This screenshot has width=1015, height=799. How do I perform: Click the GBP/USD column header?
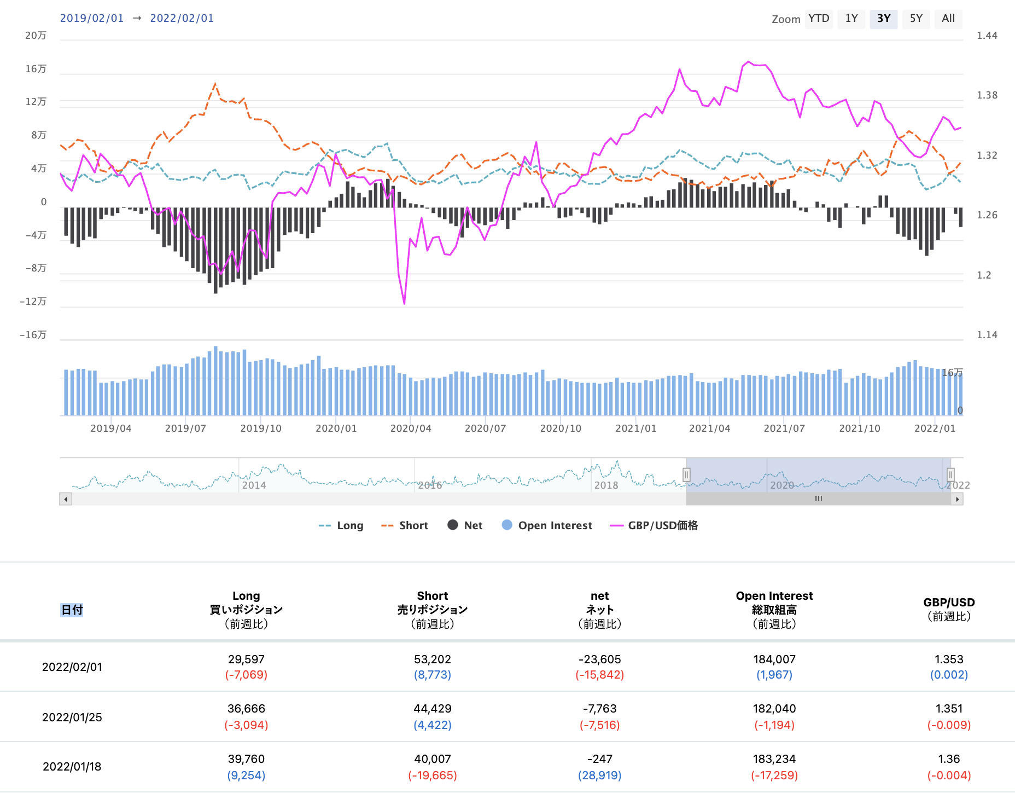(x=949, y=609)
